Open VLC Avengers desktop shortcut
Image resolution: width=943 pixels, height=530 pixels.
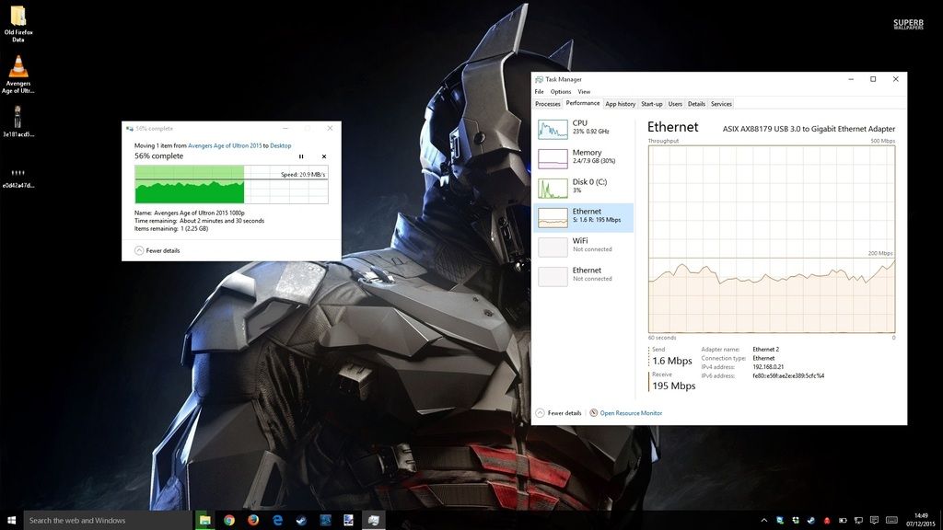[17, 75]
